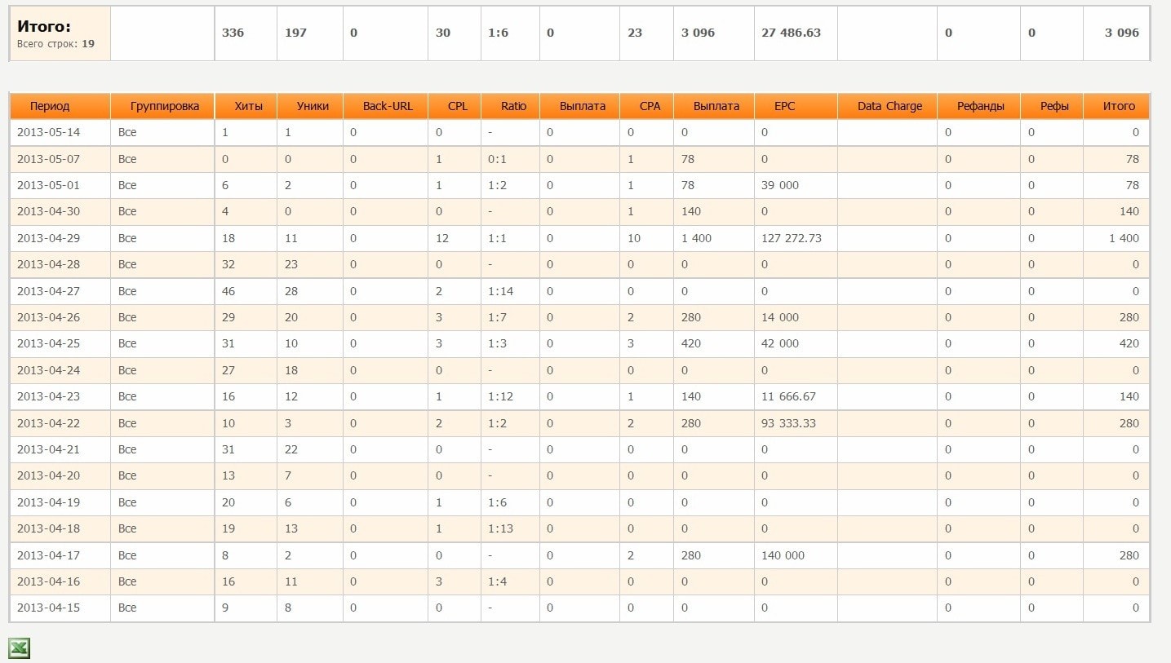Screen dimensions: 1171x663
Task: Click the CPA column header
Action: point(650,106)
